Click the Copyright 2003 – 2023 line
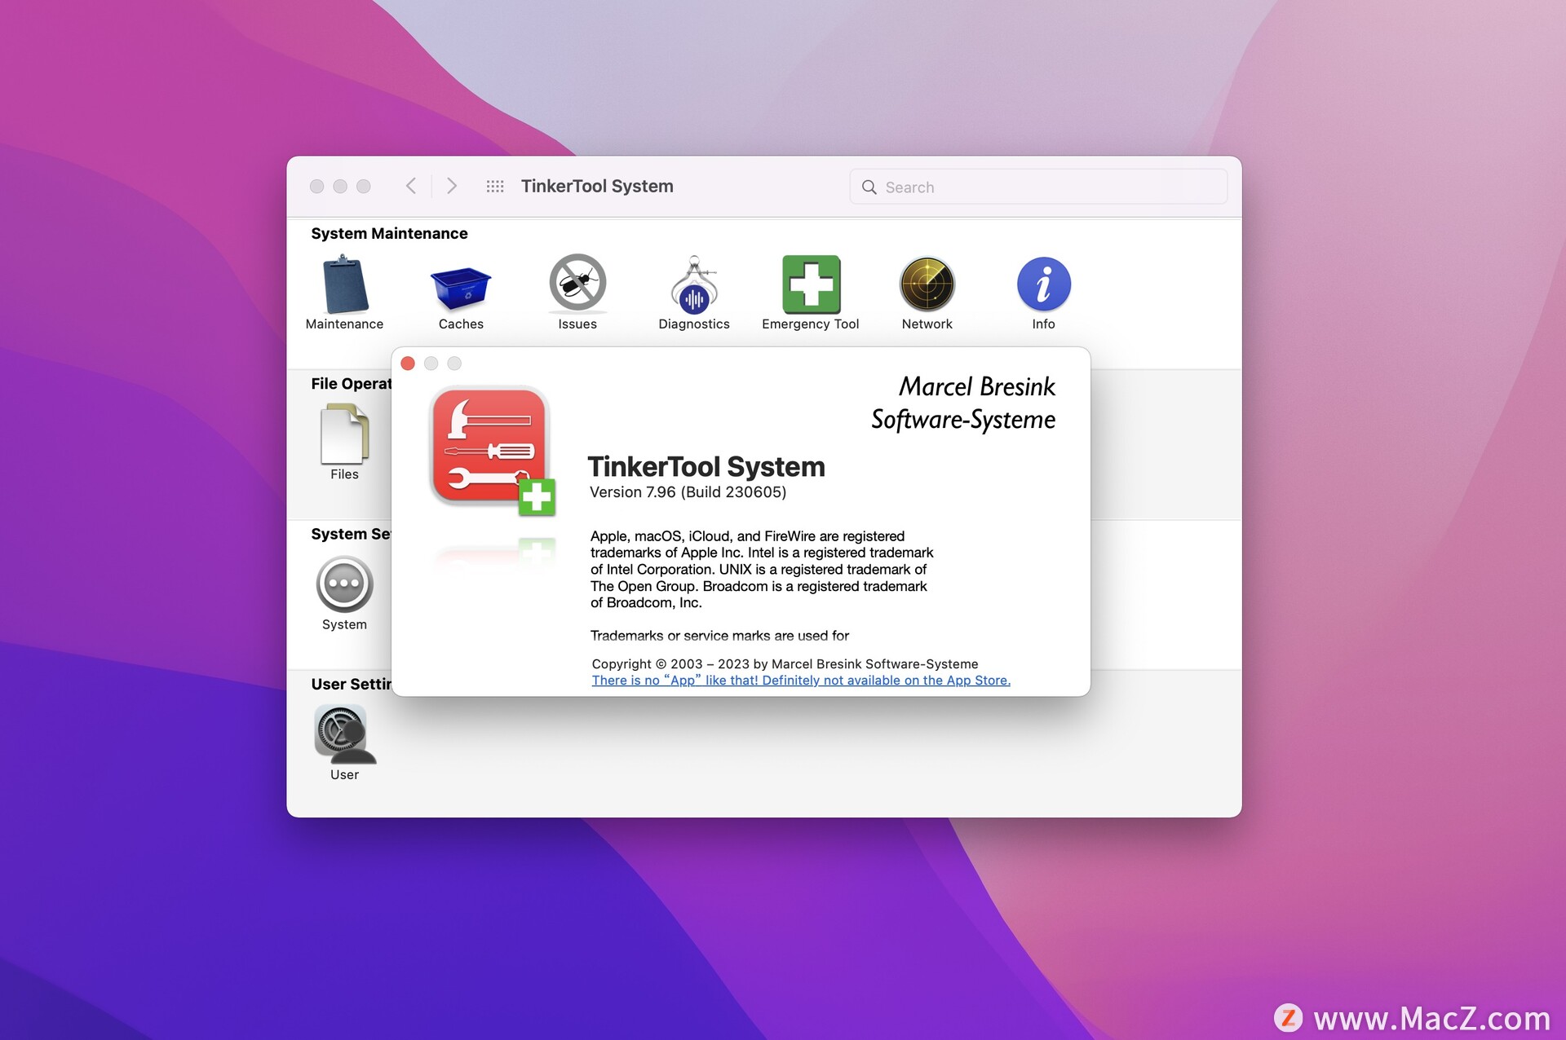Screen dimensions: 1566x1040 coord(785,664)
